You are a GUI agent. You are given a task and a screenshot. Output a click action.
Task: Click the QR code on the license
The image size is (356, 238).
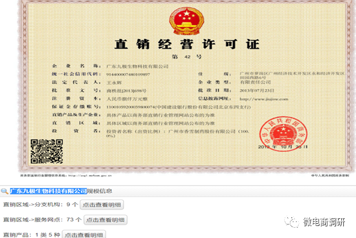pos(47,151)
